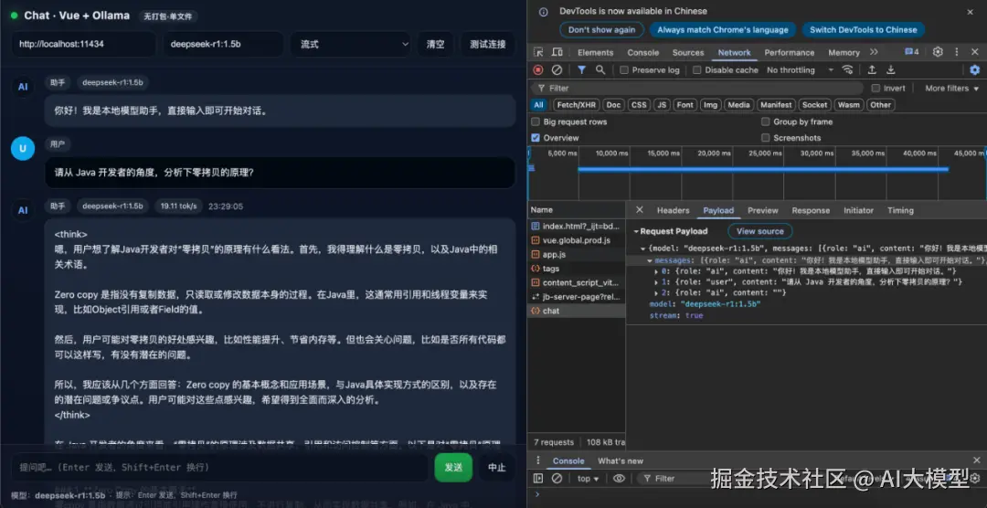
Task: Click the green 发送 send button
Action: click(453, 467)
